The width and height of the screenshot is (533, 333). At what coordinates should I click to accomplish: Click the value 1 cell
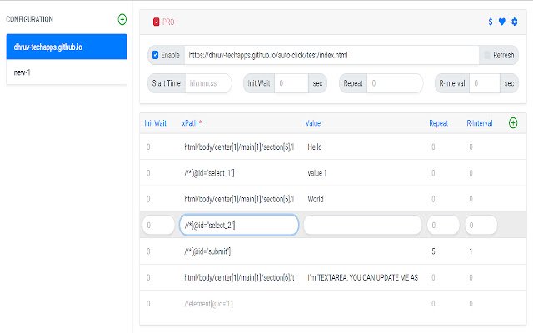(363, 173)
